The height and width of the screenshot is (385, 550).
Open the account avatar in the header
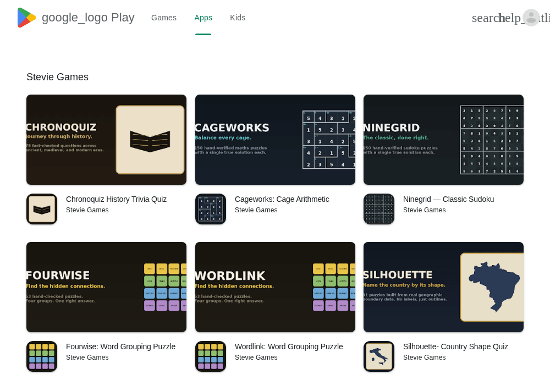click(531, 18)
